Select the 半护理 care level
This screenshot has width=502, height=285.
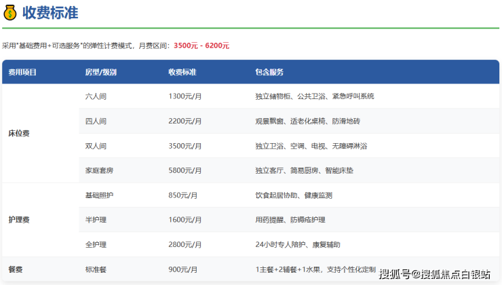[x=96, y=220]
